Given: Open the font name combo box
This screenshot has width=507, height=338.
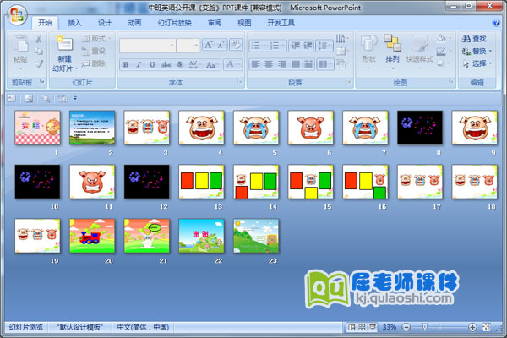Looking at the screenshot, I should [147, 46].
